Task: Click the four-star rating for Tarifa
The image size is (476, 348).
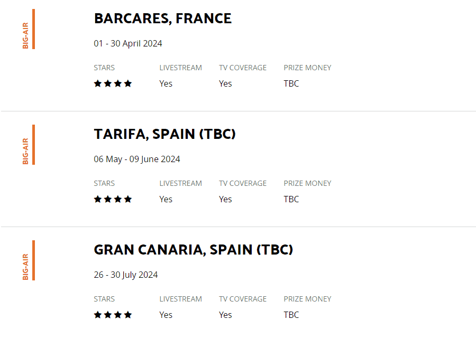Action: tap(113, 199)
